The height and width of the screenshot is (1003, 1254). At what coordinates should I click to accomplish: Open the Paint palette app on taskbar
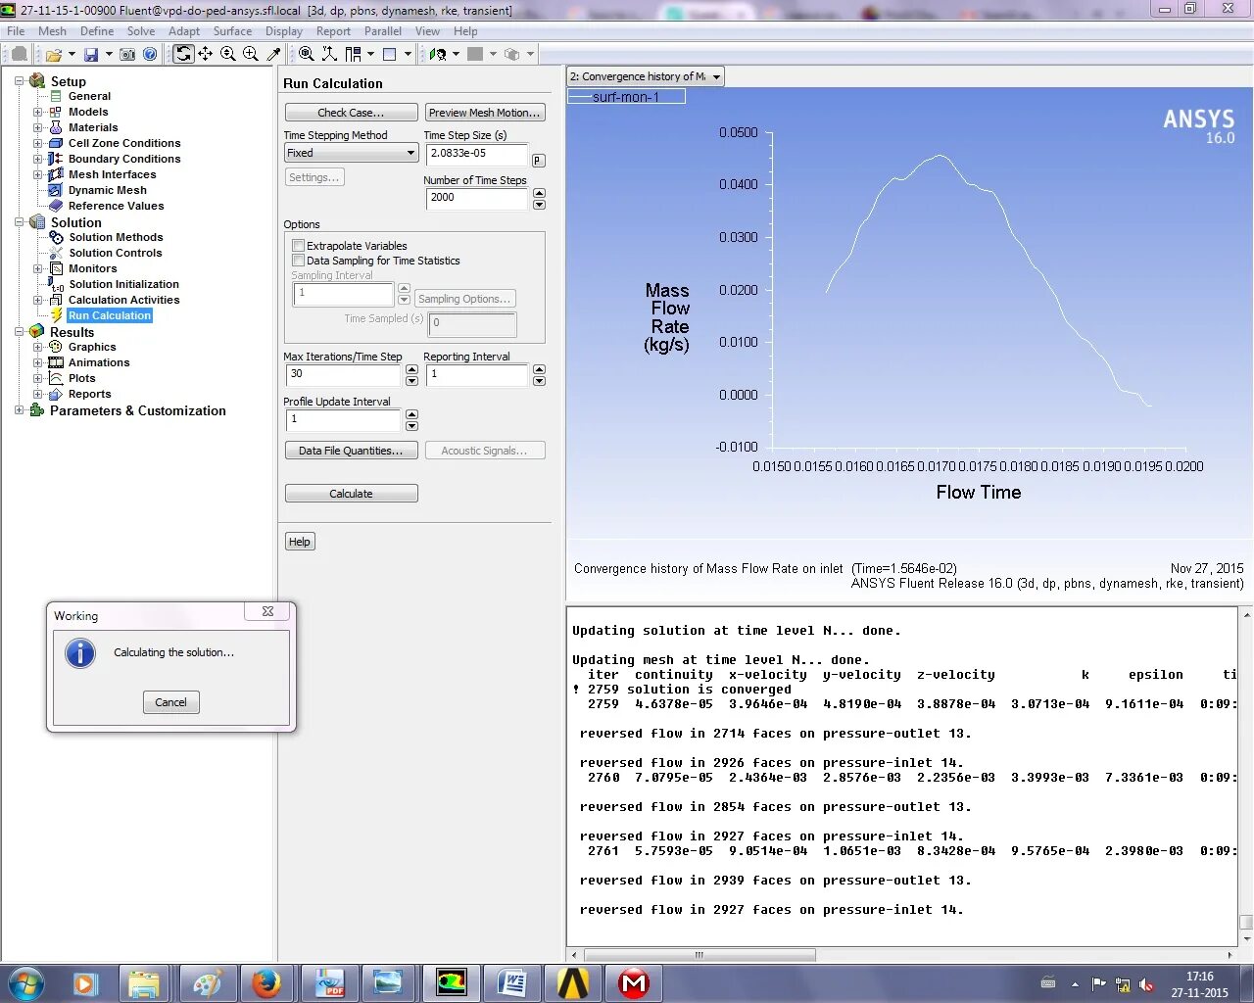click(207, 983)
